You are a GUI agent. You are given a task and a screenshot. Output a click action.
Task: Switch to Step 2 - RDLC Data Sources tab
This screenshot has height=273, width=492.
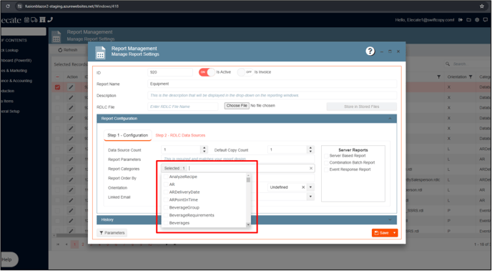coord(180,135)
